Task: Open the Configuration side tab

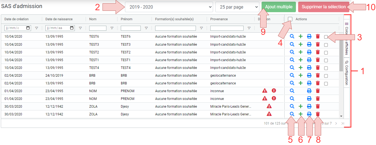Action: point(346,72)
